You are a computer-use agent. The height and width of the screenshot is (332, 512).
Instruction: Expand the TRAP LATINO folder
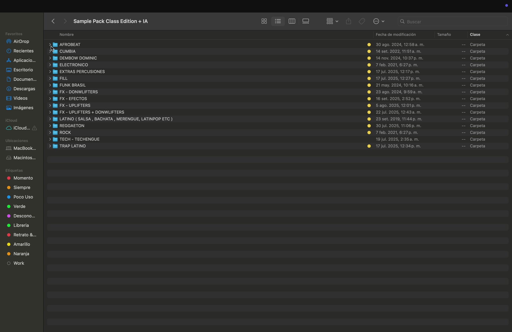(x=50, y=146)
